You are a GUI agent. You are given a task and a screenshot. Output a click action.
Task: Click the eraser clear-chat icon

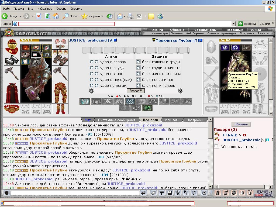click(x=154, y=193)
